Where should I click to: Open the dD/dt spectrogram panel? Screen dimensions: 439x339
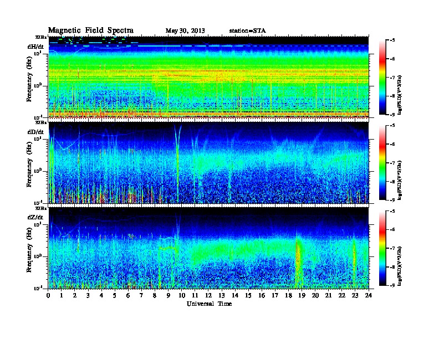[x=208, y=163]
